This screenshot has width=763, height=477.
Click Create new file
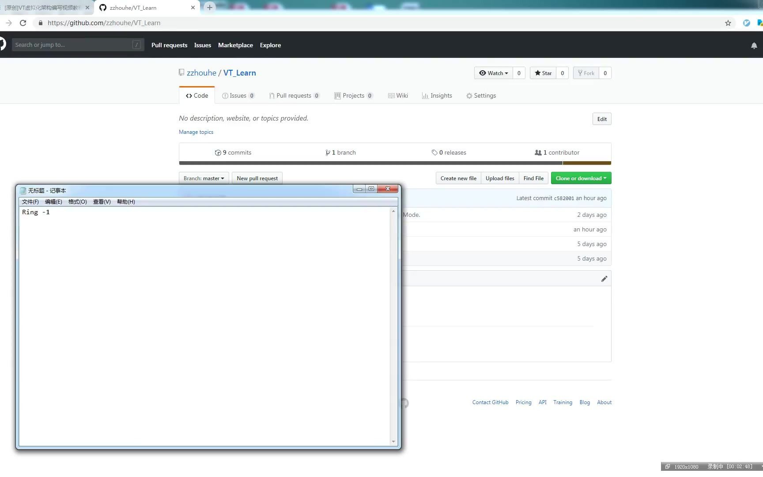tap(458, 178)
